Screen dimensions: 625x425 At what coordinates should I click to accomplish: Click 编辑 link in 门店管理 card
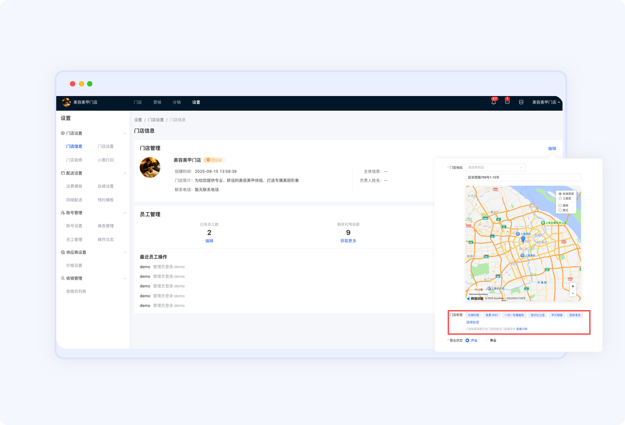[x=552, y=149]
